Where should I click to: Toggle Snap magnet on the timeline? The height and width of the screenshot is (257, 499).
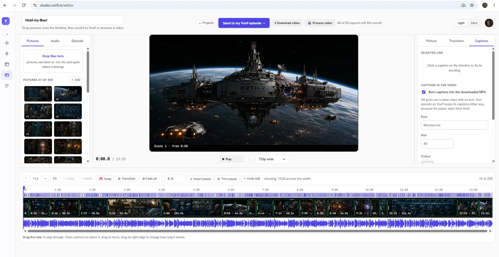(105, 179)
